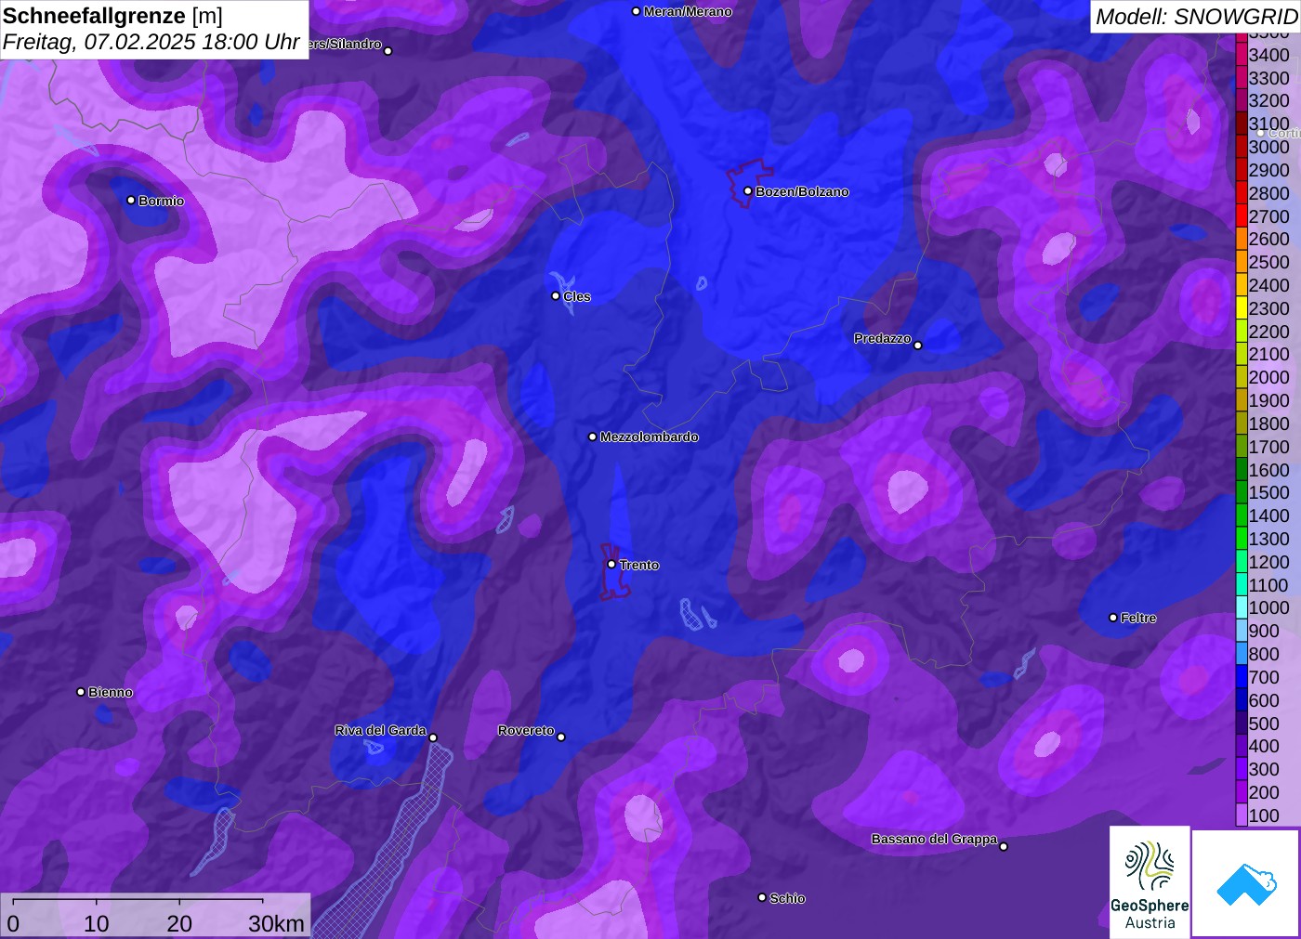
Task: Click the 'Rovereto' city label
Action: 526,730
